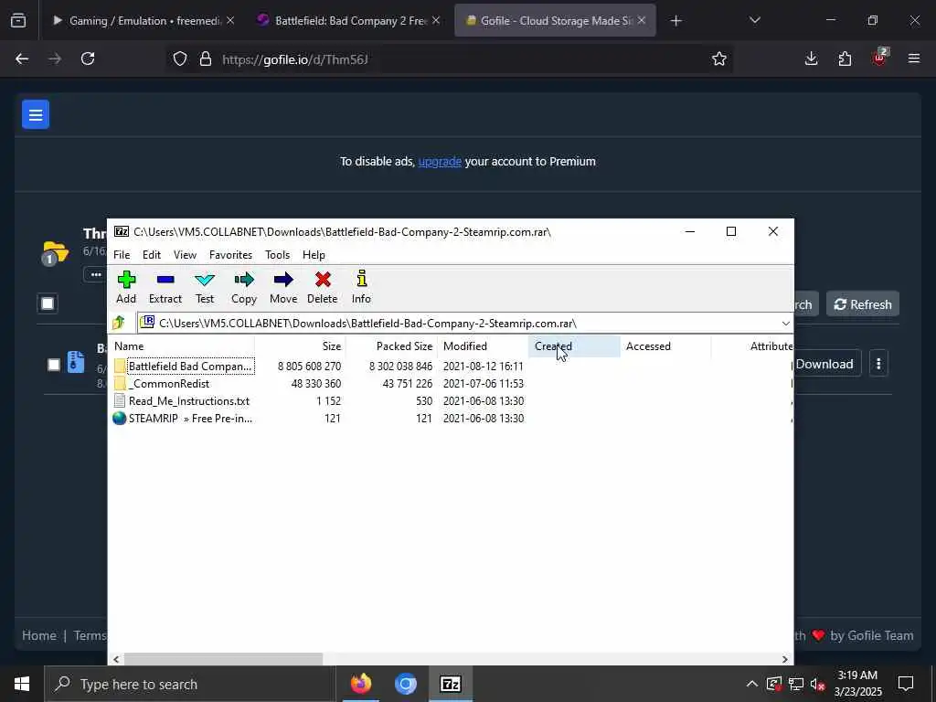Screen dimensions: 936x702
Task: Tick the select-all checkbox on Gofile
Action: pyautogui.click(x=48, y=303)
